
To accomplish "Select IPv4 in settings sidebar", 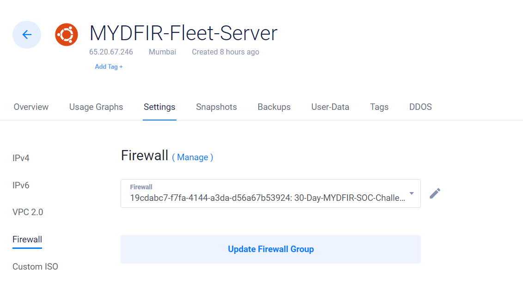I will (21, 158).
